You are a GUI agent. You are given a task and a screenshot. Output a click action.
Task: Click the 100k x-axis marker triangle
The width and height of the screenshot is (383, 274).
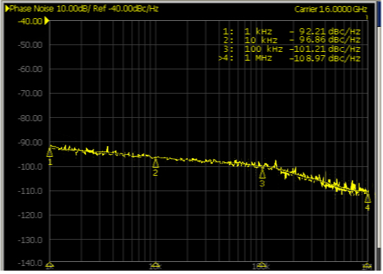coord(262,266)
